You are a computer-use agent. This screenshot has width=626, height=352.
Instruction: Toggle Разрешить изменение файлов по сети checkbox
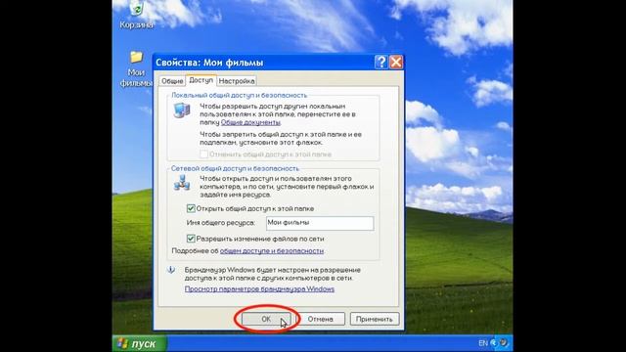[191, 239]
